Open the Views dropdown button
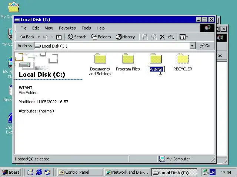The image size is (237, 177). (x=184, y=37)
